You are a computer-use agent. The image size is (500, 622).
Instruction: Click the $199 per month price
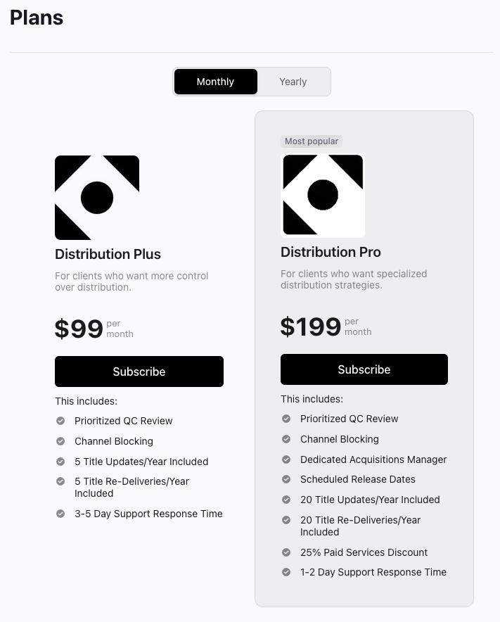tap(312, 326)
